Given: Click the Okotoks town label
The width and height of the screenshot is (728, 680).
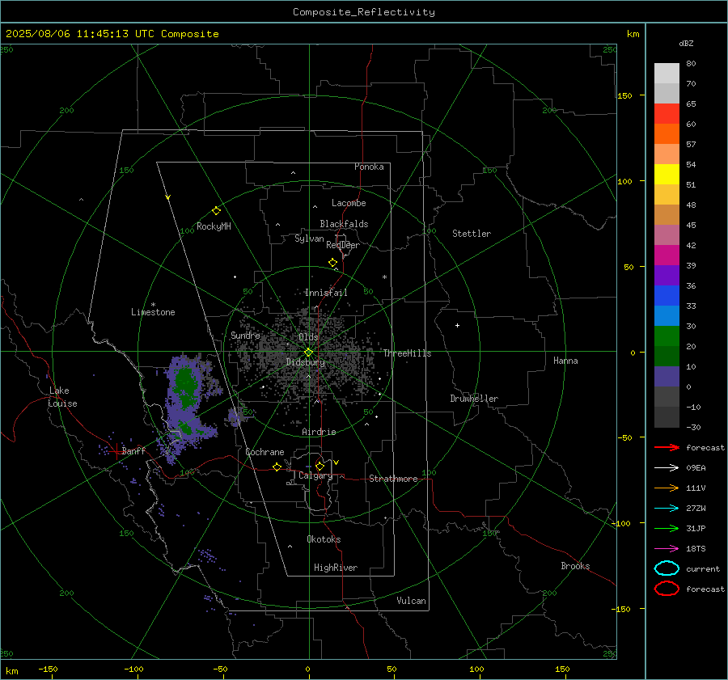Looking at the screenshot, I should (x=324, y=539).
